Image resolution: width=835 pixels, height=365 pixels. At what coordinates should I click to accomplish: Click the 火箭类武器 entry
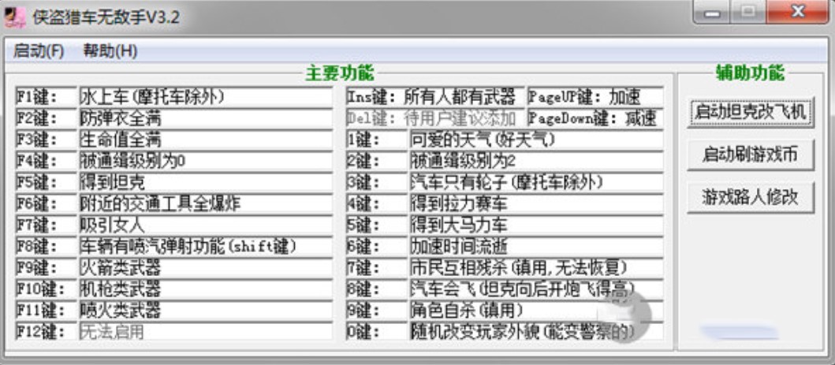(x=206, y=267)
